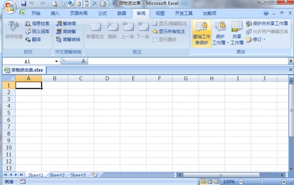Screen dimensions: 294x185
Task: Switch to Page Layout view in status bar
Action: click(210, 182)
